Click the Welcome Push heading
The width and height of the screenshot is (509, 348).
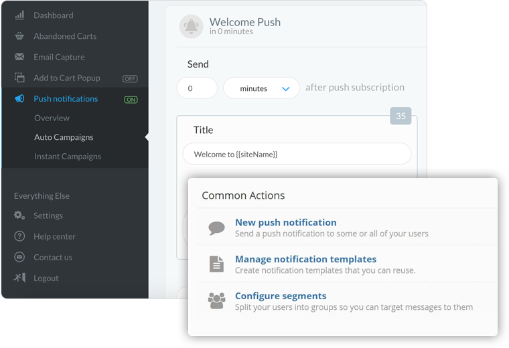[244, 22]
